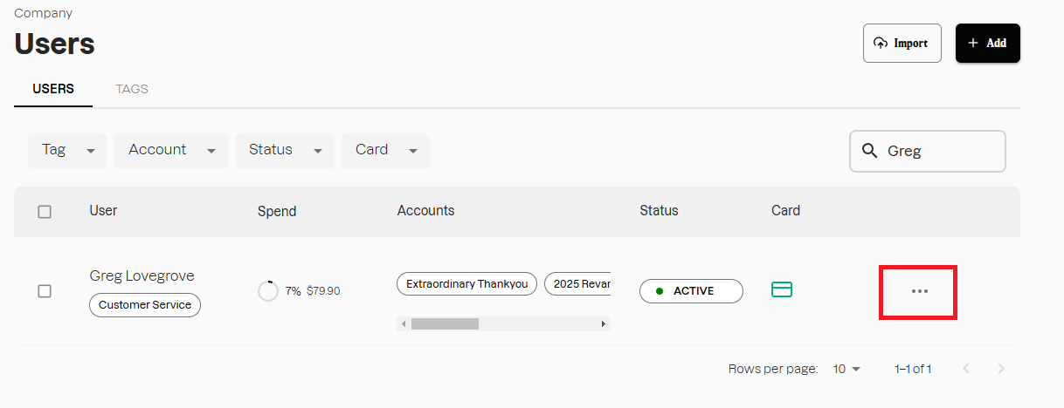Go to previous page using left chevron
Viewport: 1064px width, 408px height.
click(x=966, y=369)
